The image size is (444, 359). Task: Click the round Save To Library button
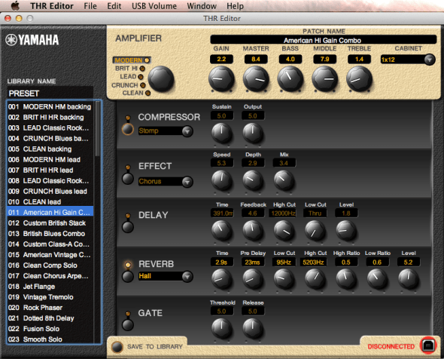tap(117, 347)
